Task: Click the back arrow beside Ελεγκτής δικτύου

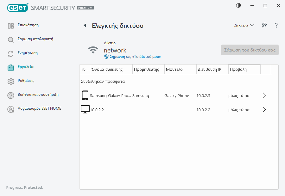Action: (85, 26)
